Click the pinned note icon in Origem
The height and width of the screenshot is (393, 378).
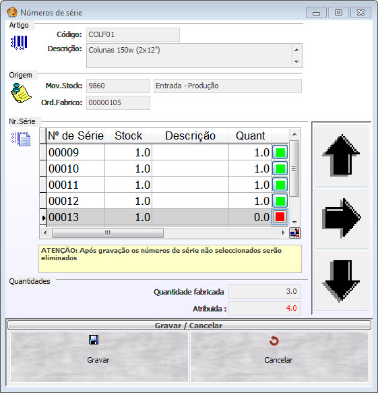21,93
